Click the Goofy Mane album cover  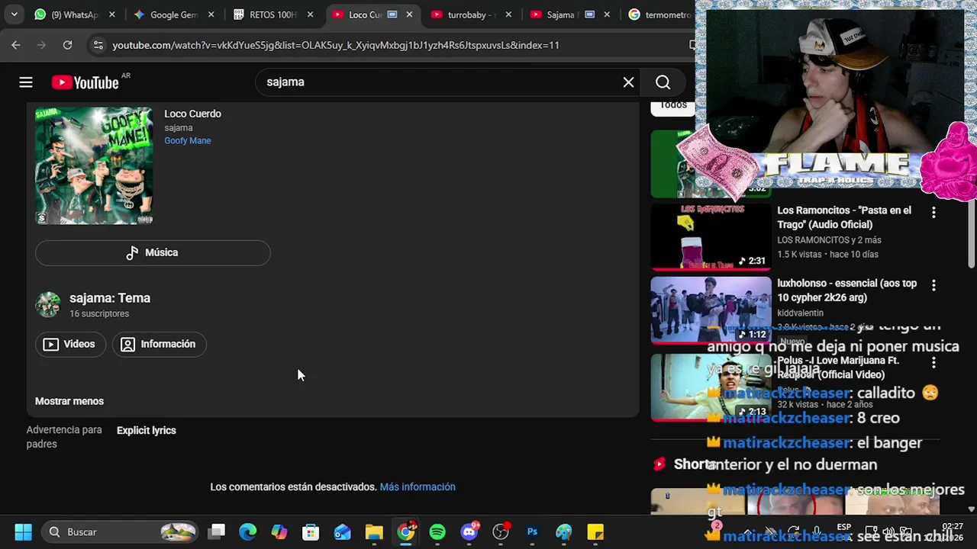click(94, 165)
